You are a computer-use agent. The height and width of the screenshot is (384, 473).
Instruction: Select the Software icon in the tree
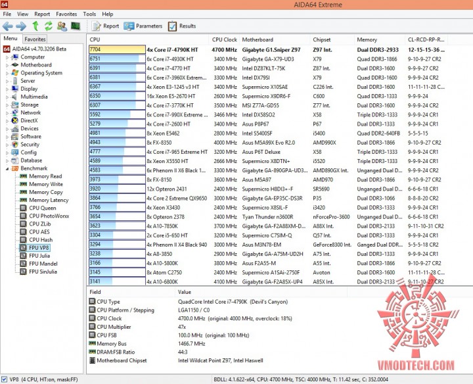(x=14, y=137)
